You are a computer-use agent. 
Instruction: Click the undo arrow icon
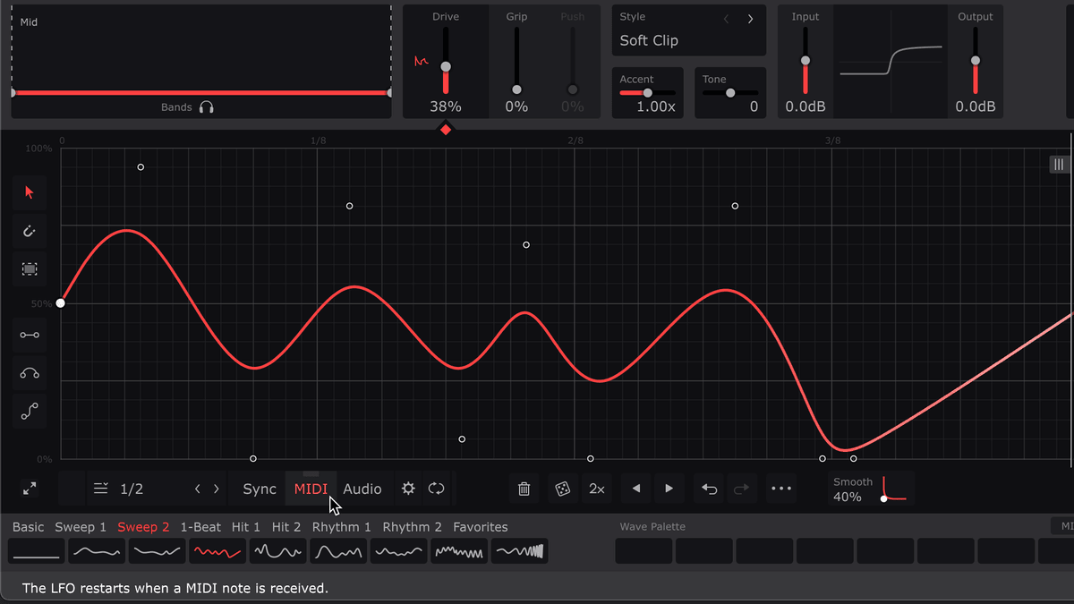pyautogui.click(x=709, y=489)
